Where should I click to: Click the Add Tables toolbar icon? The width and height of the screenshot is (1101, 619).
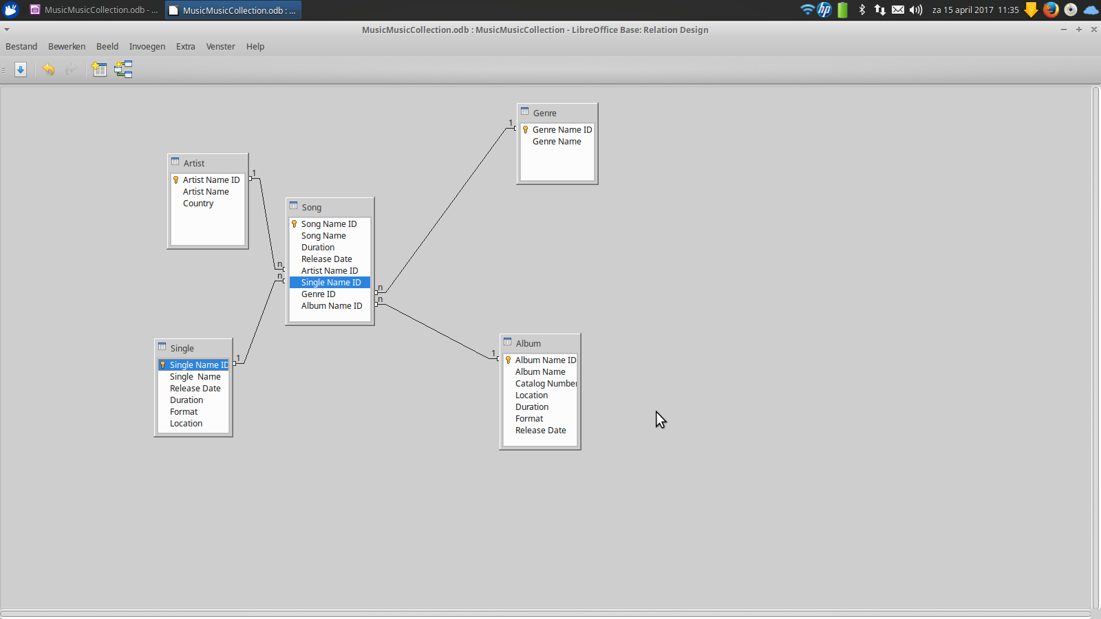100,69
